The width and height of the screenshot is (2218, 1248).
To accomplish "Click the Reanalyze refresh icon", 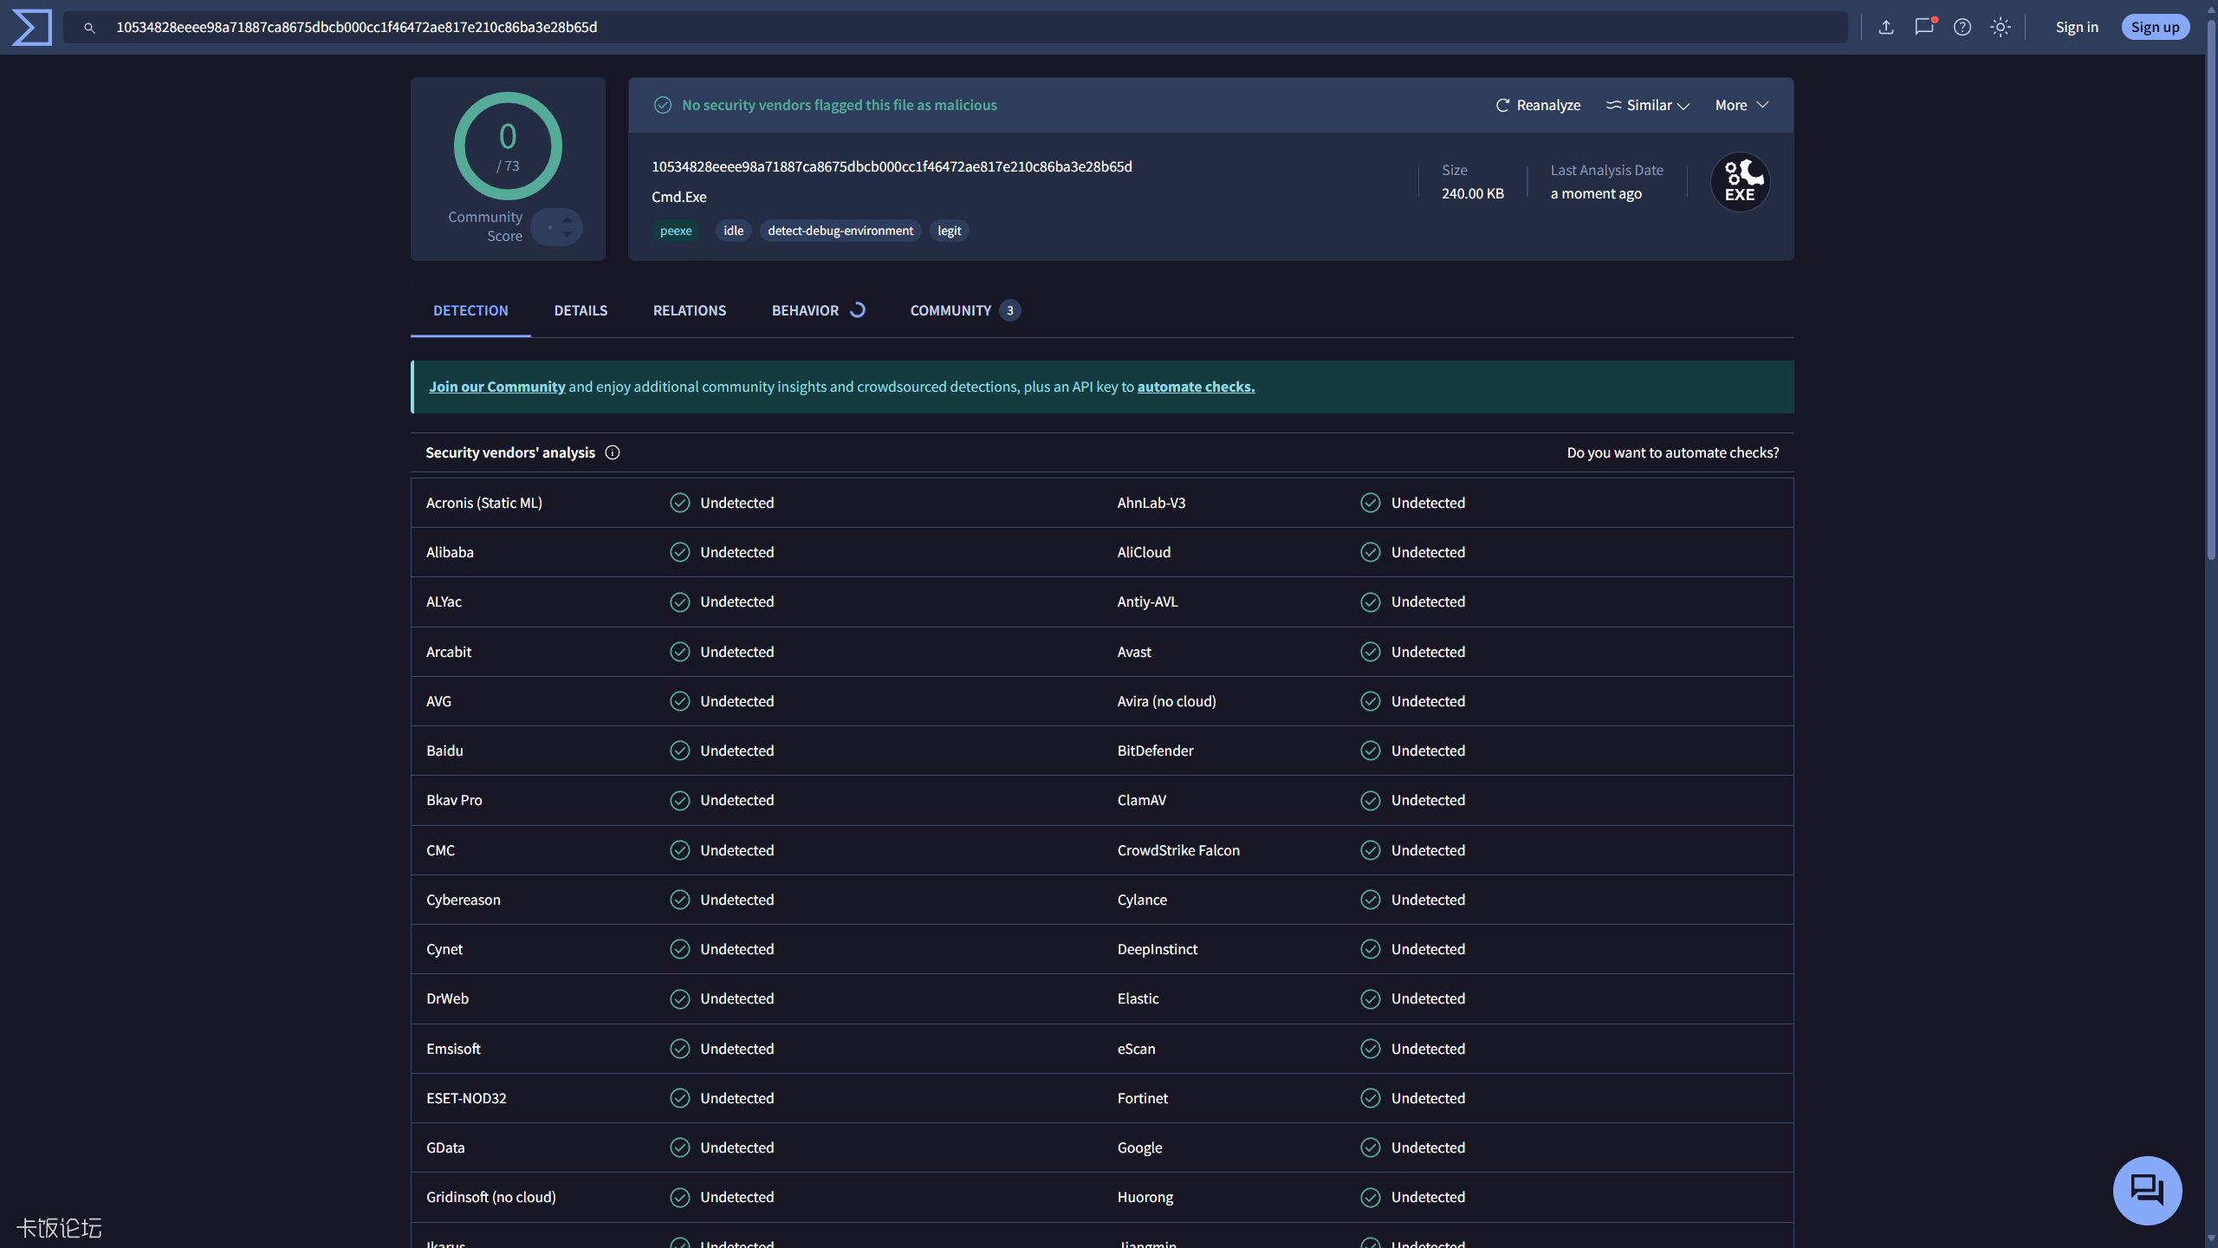I will tap(1503, 105).
